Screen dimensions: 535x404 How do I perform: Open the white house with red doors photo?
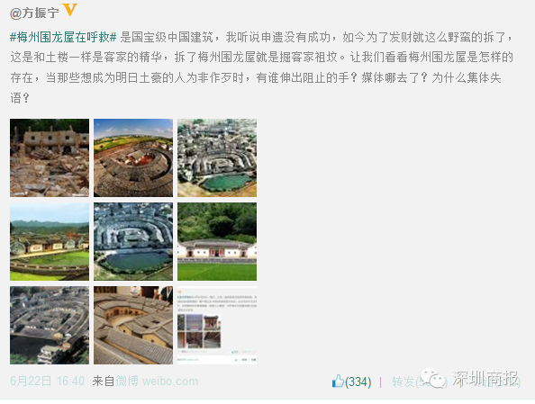tap(217, 242)
